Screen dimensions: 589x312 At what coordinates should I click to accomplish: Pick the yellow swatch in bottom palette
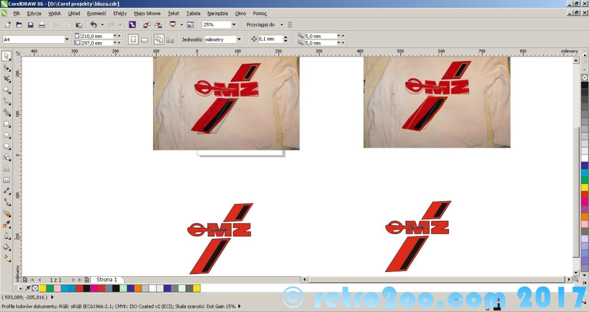pyautogui.click(x=43, y=288)
